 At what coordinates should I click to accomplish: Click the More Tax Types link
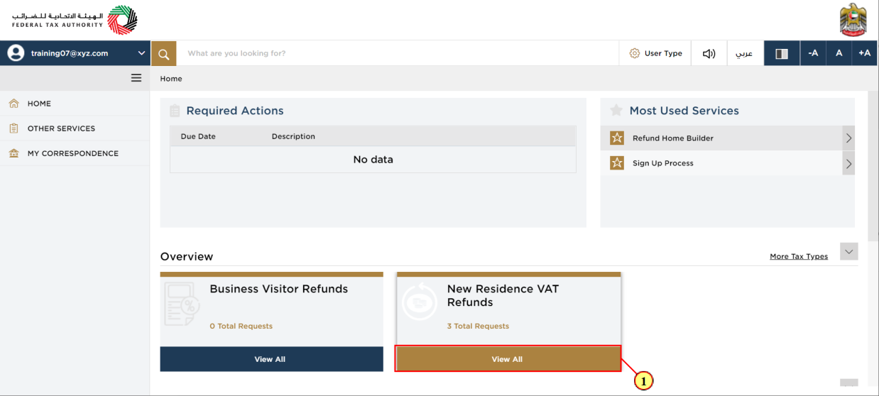(799, 257)
